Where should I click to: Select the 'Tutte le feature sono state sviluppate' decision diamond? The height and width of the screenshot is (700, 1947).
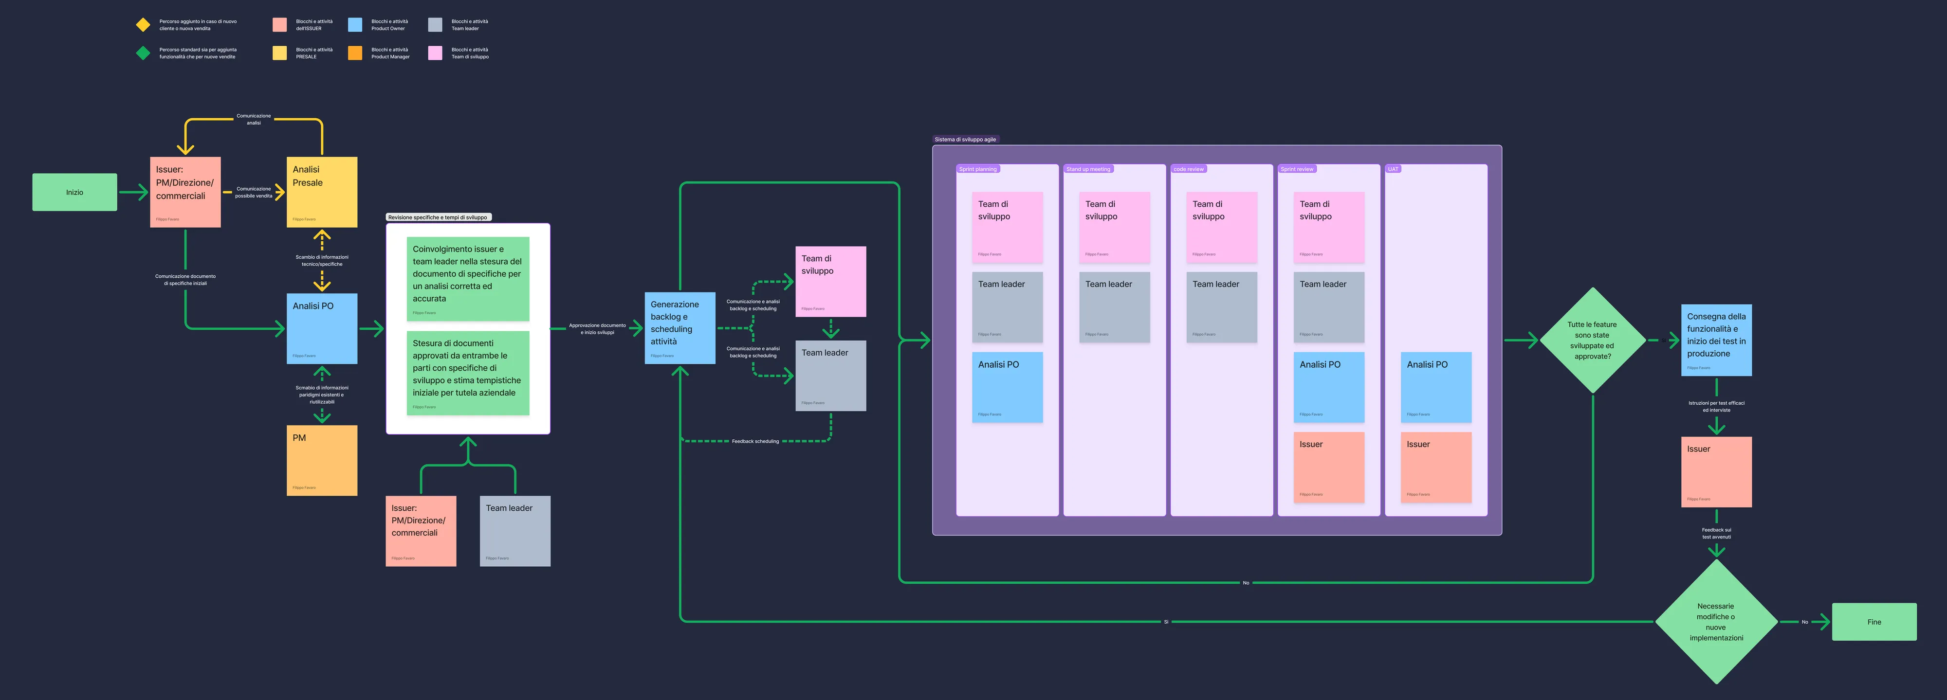coord(1593,341)
